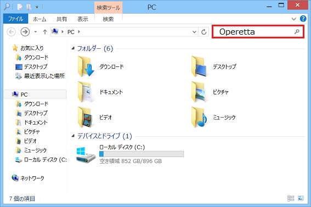Screen dimensions: 311x207
Task: Go up one level with up arrow
Action: pos(45,32)
